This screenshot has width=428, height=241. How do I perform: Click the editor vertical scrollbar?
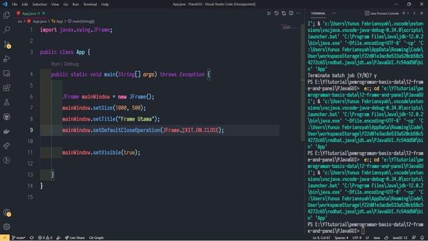pos(302,82)
